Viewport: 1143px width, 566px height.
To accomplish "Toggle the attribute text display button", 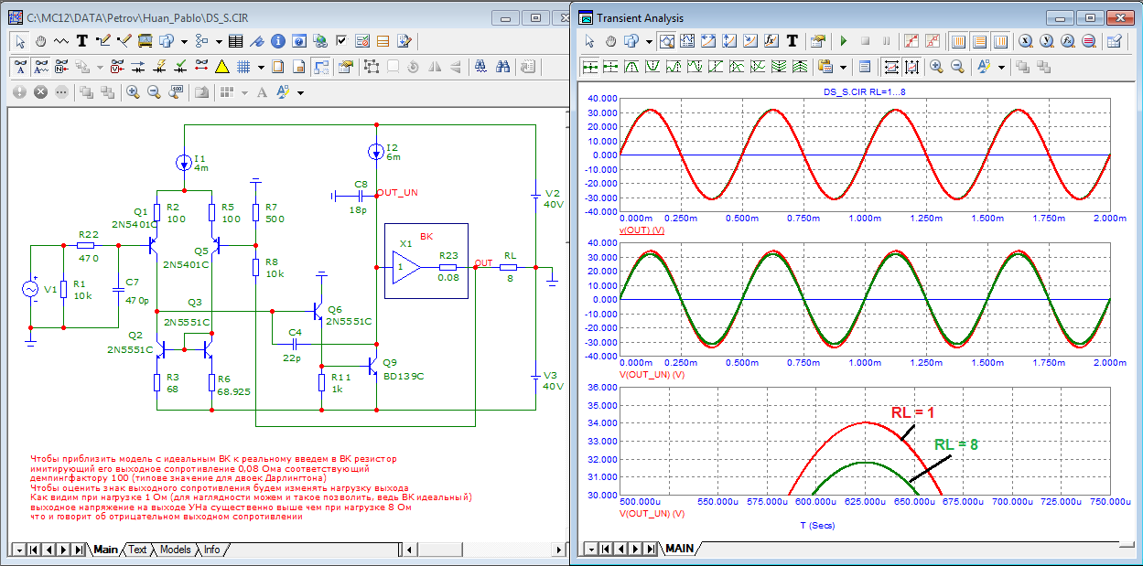I will [21, 67].
